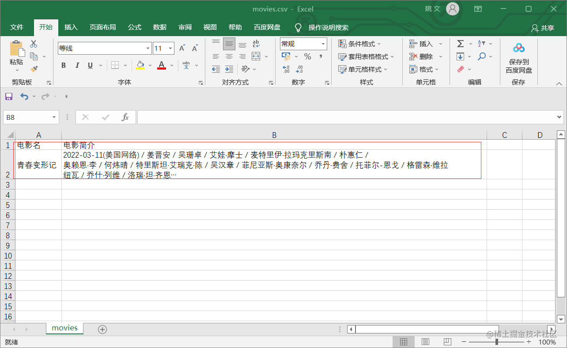567x348 pixels.
Task: Decrease font size with smaller A icon
Action: coord(194,48)
